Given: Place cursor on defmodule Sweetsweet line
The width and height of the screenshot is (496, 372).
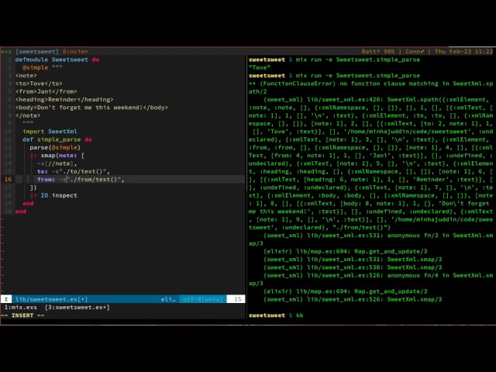Looking at the screenshot, I should pos(57,60).
